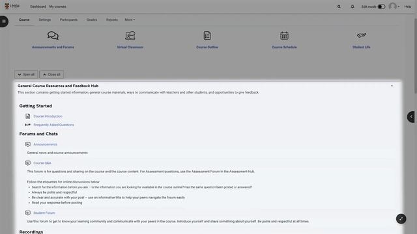Open the notifications bell
This screenshot has width=417, height=234.
352,6
